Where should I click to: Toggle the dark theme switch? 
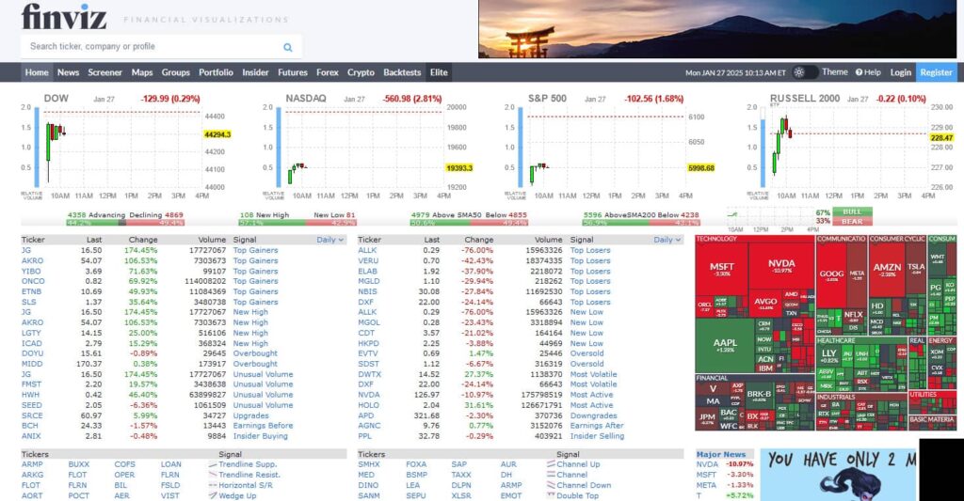[x=804, y=72]
